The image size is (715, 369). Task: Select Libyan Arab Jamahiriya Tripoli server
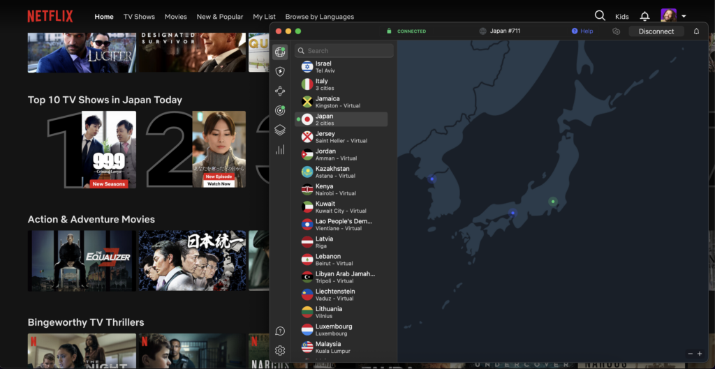[x=341, y=277]
